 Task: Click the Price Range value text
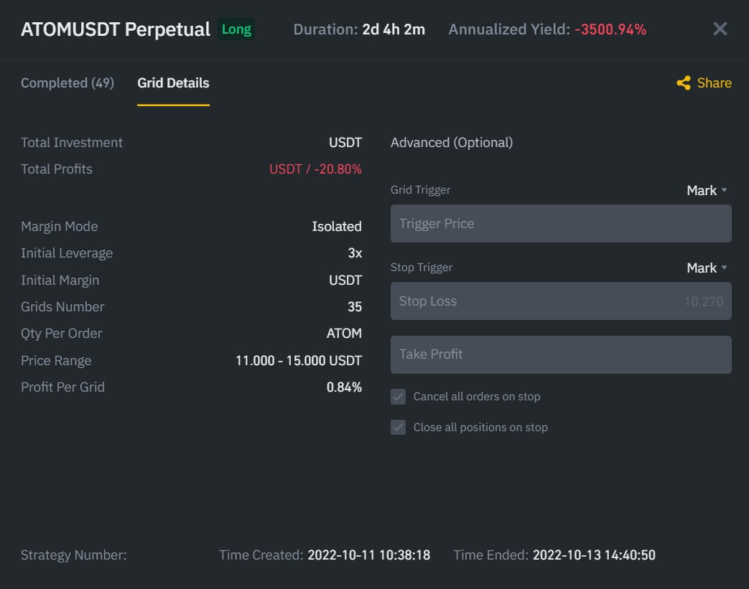[299, 361]
